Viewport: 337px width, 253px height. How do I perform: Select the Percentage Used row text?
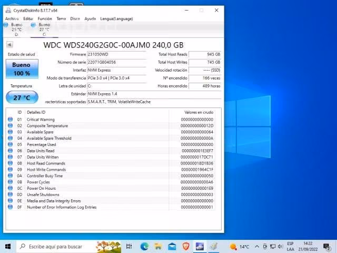(41, 144)
